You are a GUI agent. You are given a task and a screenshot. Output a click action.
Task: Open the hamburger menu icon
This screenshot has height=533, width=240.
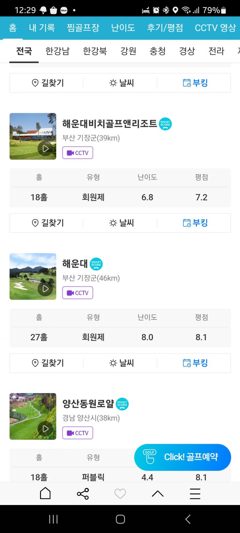point(195,494)
